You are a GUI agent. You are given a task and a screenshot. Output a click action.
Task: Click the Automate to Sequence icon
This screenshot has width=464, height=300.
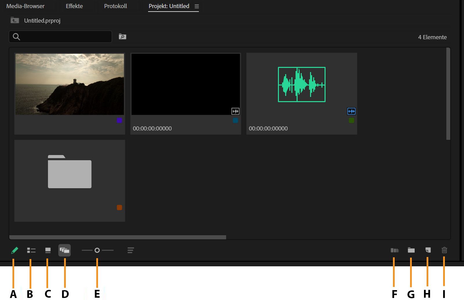click(x=394, y=250)
